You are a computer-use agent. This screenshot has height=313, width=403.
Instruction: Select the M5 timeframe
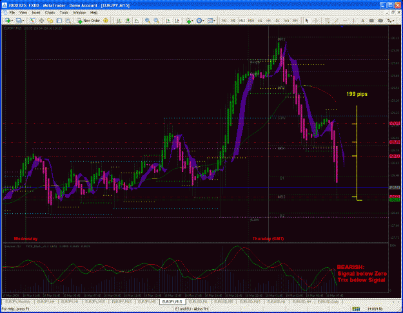click(233, 21)
